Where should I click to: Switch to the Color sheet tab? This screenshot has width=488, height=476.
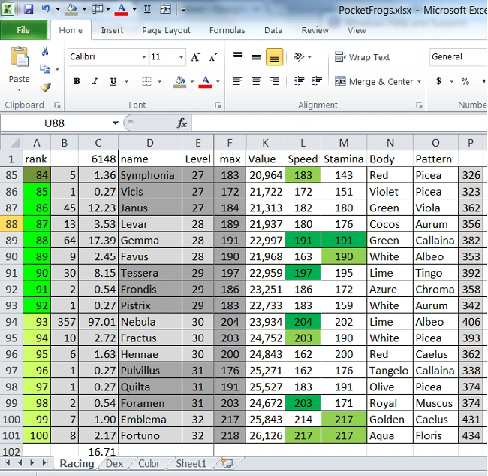click(149, 463)
